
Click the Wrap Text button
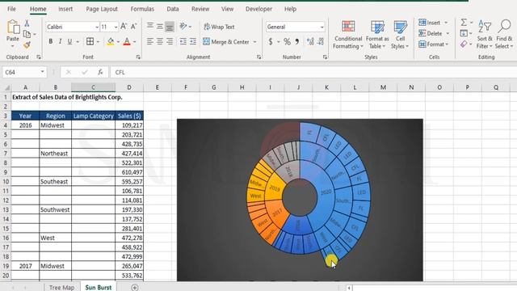pos(219,27)
